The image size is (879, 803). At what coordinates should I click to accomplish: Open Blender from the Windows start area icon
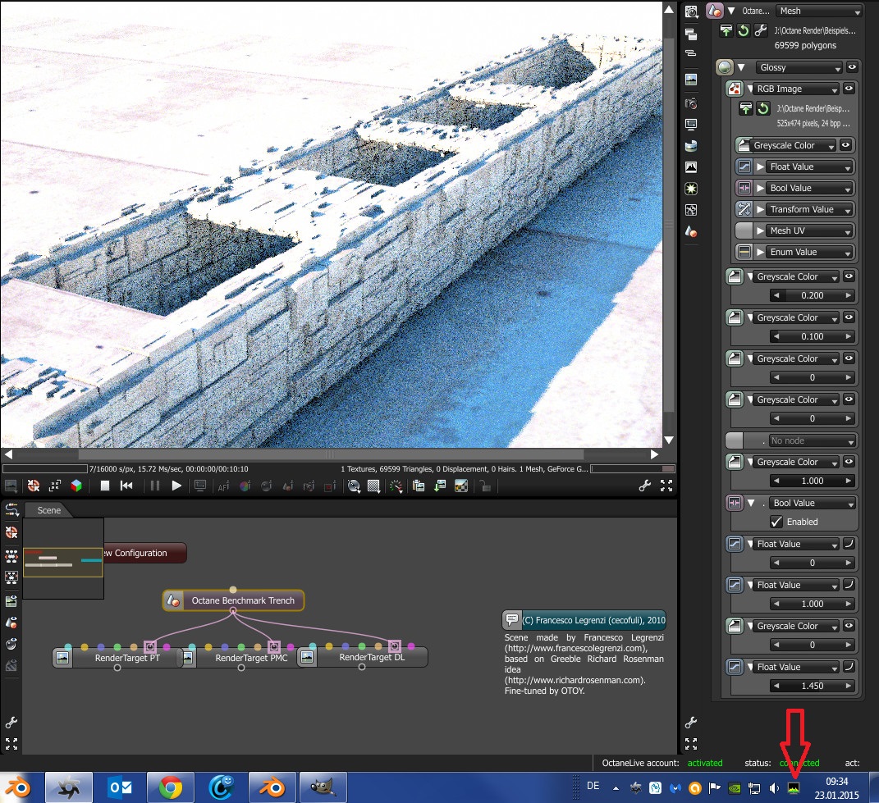pyautogui.click(x=19, y=788)
